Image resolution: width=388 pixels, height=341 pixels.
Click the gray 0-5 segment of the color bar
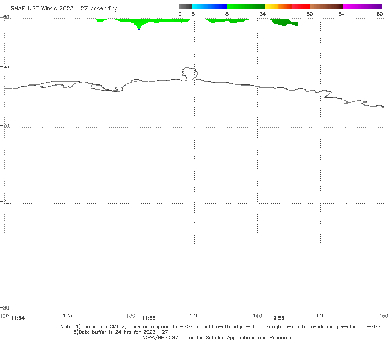point(186,6)
